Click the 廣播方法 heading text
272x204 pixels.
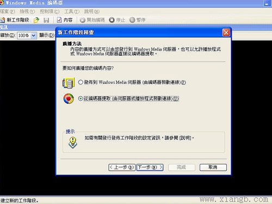coord(72,44)
